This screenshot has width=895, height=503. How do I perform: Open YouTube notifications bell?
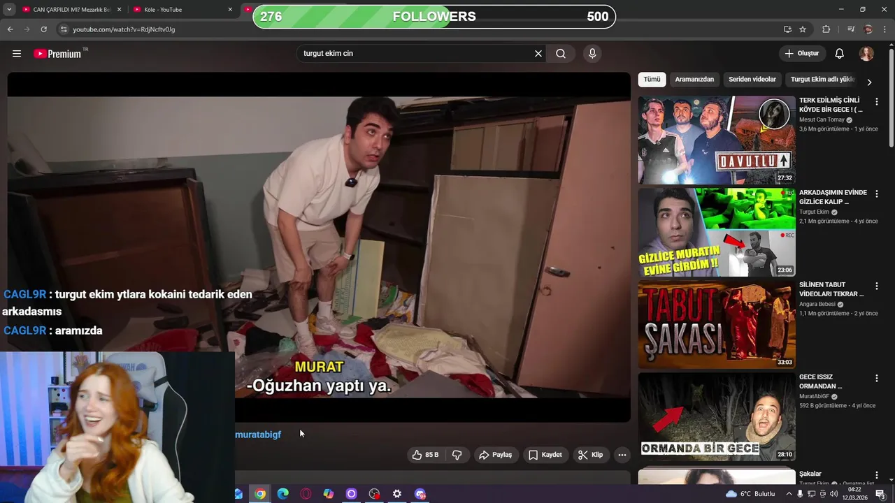(x=840, y=54)
